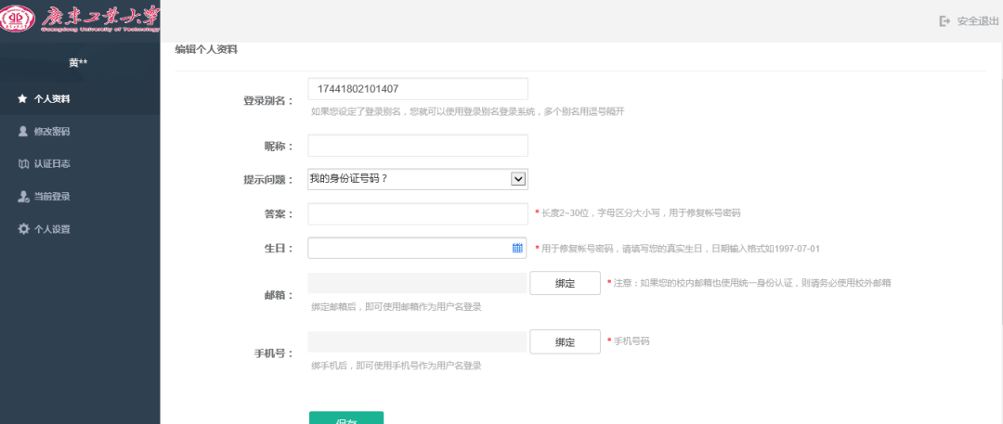The image size is (1003, 424).
Task: Click the selected question 我的身份证号码？
Action: point(349,179)
